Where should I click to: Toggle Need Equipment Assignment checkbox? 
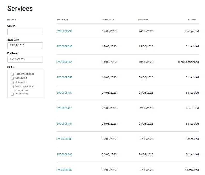pos(12,87)
